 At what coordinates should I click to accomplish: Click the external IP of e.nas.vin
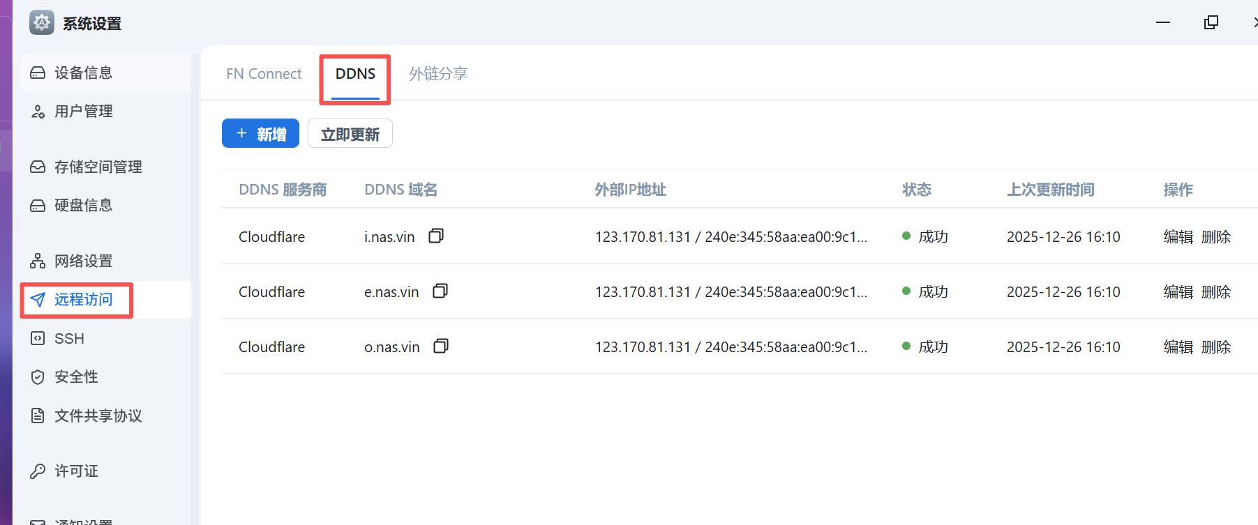731,292
